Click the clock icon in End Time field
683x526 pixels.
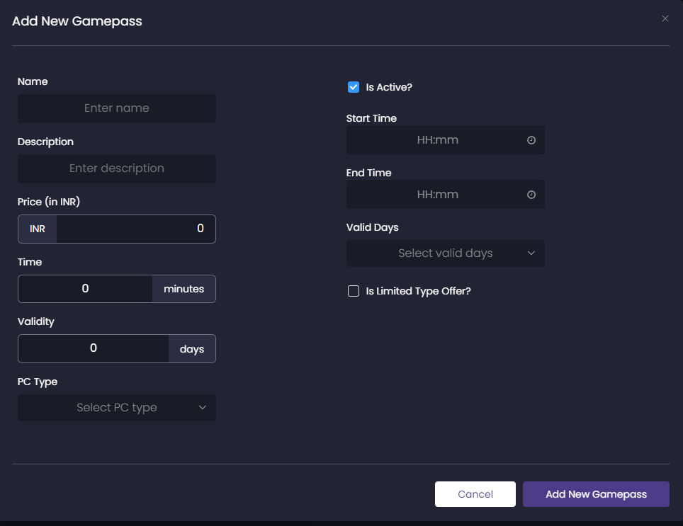pyautogui.click(x=531, y=195)
